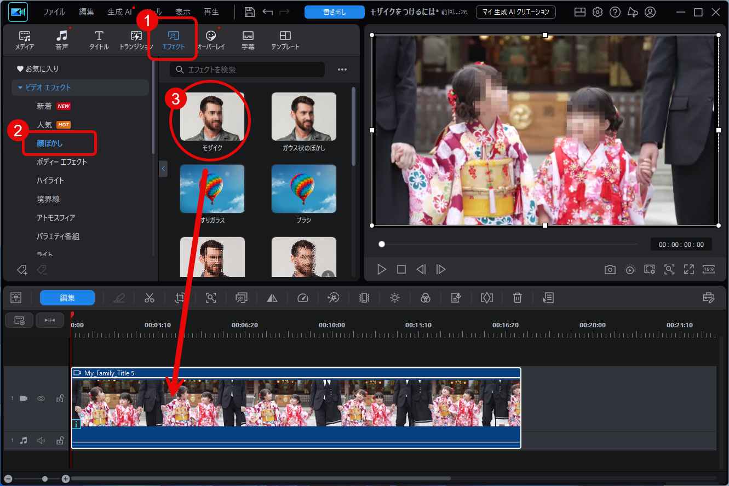Screen dimensions: 729x486
Task: Select the 顔ぼかし category
Action: 50,143
